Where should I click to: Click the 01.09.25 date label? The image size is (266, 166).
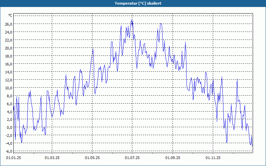pos(173,158)
